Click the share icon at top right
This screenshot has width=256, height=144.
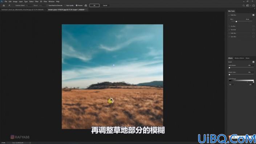click(253, 5)
